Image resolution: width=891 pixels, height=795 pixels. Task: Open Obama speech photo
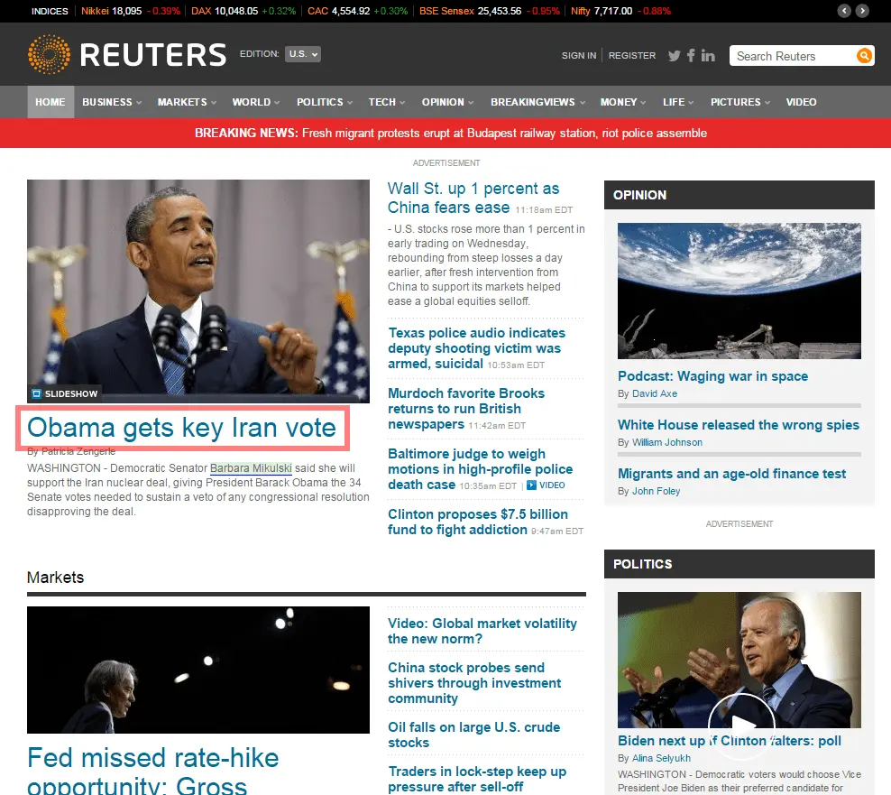[x=198, y=291]
